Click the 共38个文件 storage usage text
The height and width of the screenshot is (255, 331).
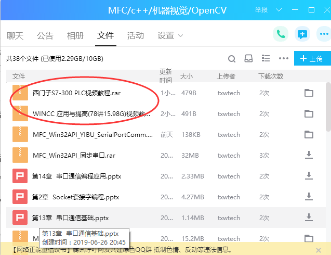[55, 59]
